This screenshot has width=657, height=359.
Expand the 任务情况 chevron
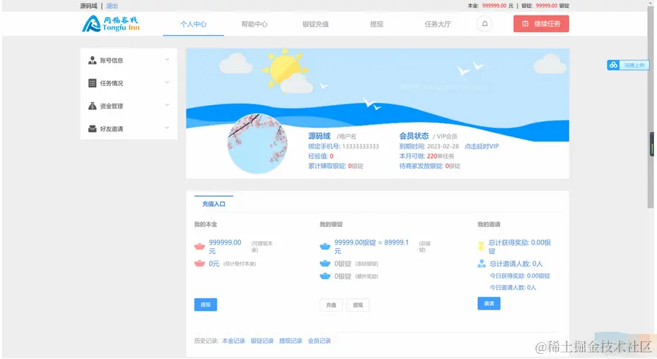pos(167,82)
